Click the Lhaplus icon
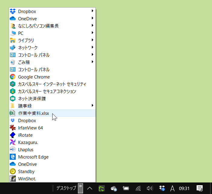The height and width of the screenshot is (194, 212). click(x=13, y=150)
